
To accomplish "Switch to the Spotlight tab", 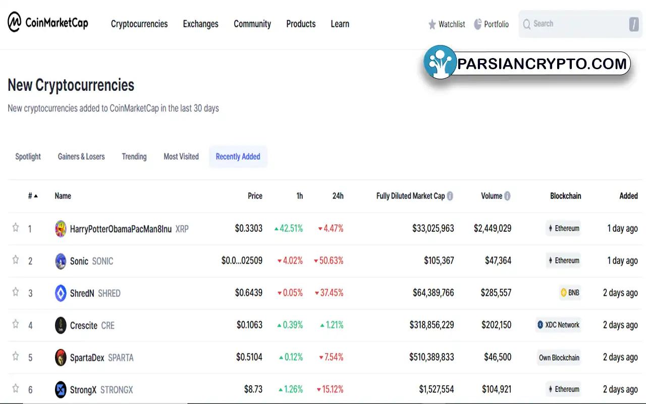I will pos(28,157).
